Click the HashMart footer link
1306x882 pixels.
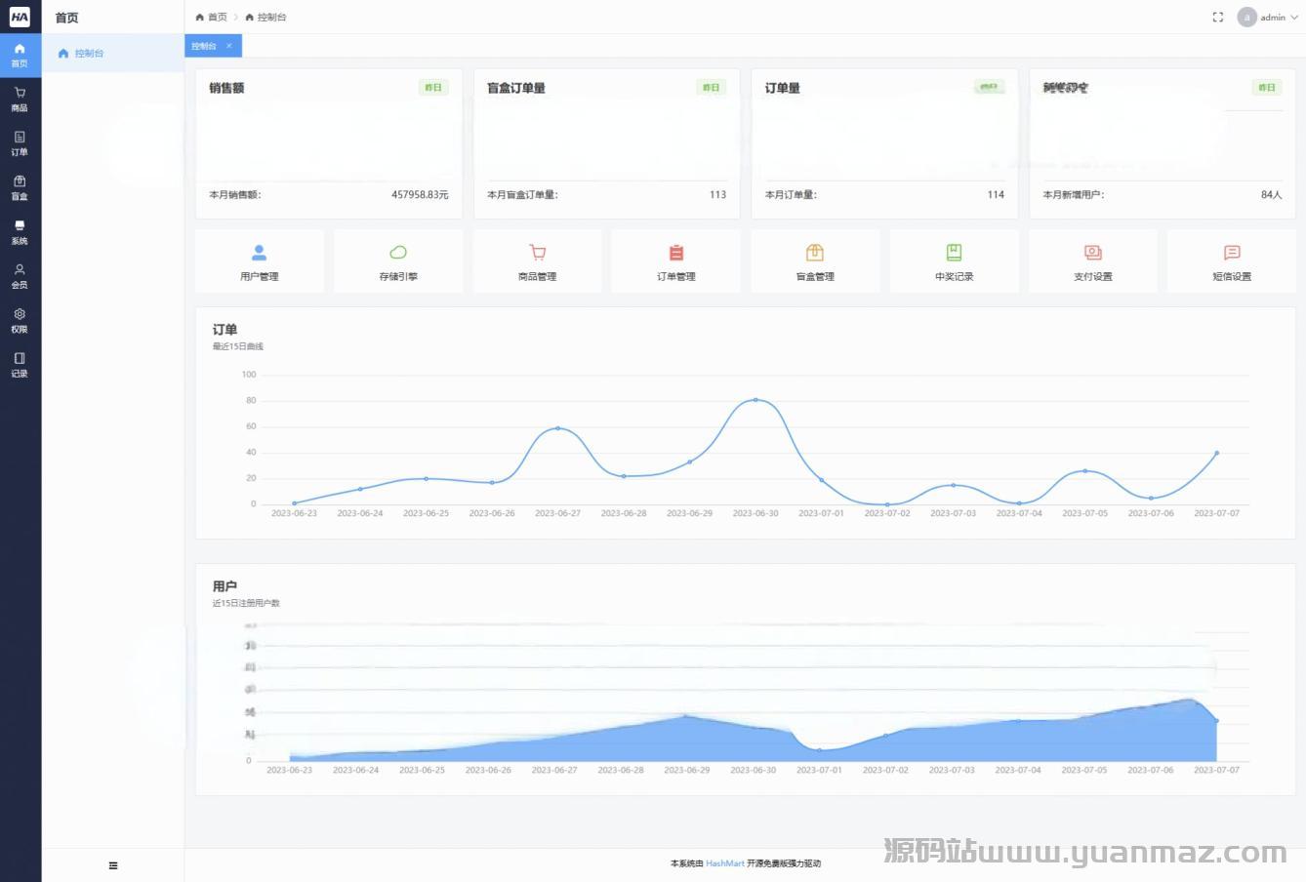click(724, 863)
